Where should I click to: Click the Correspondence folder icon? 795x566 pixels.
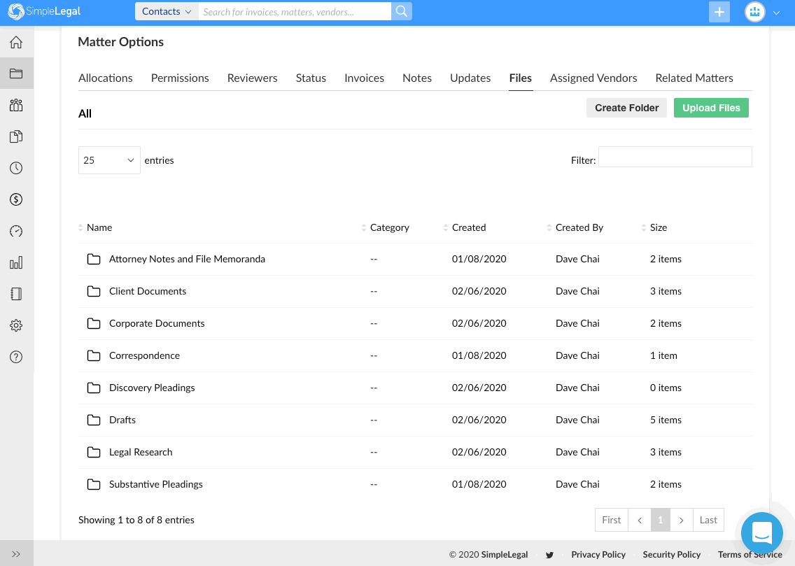pyautogui.click(x=94, y=355)
